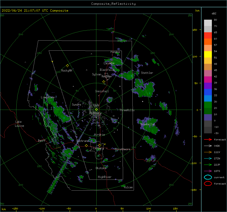Viewport: 227px width, 212px height.
Task: Select the orange 111V arrow icon
Action: point(208,152)
